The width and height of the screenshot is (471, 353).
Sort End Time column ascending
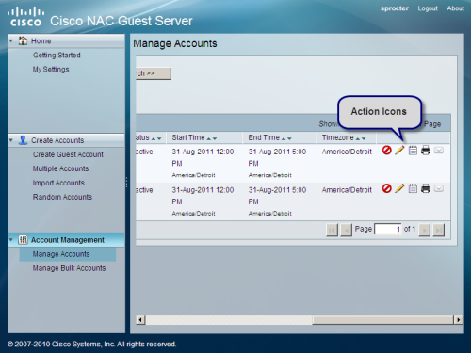pyautogui.click(x=284, y=138)
